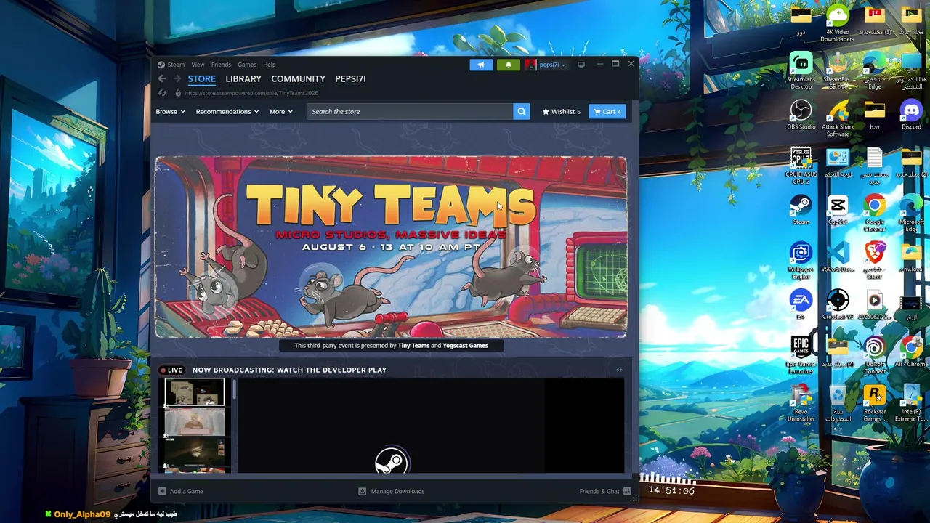Open the Revo Uninstaller shortcut

click(801, 403)
